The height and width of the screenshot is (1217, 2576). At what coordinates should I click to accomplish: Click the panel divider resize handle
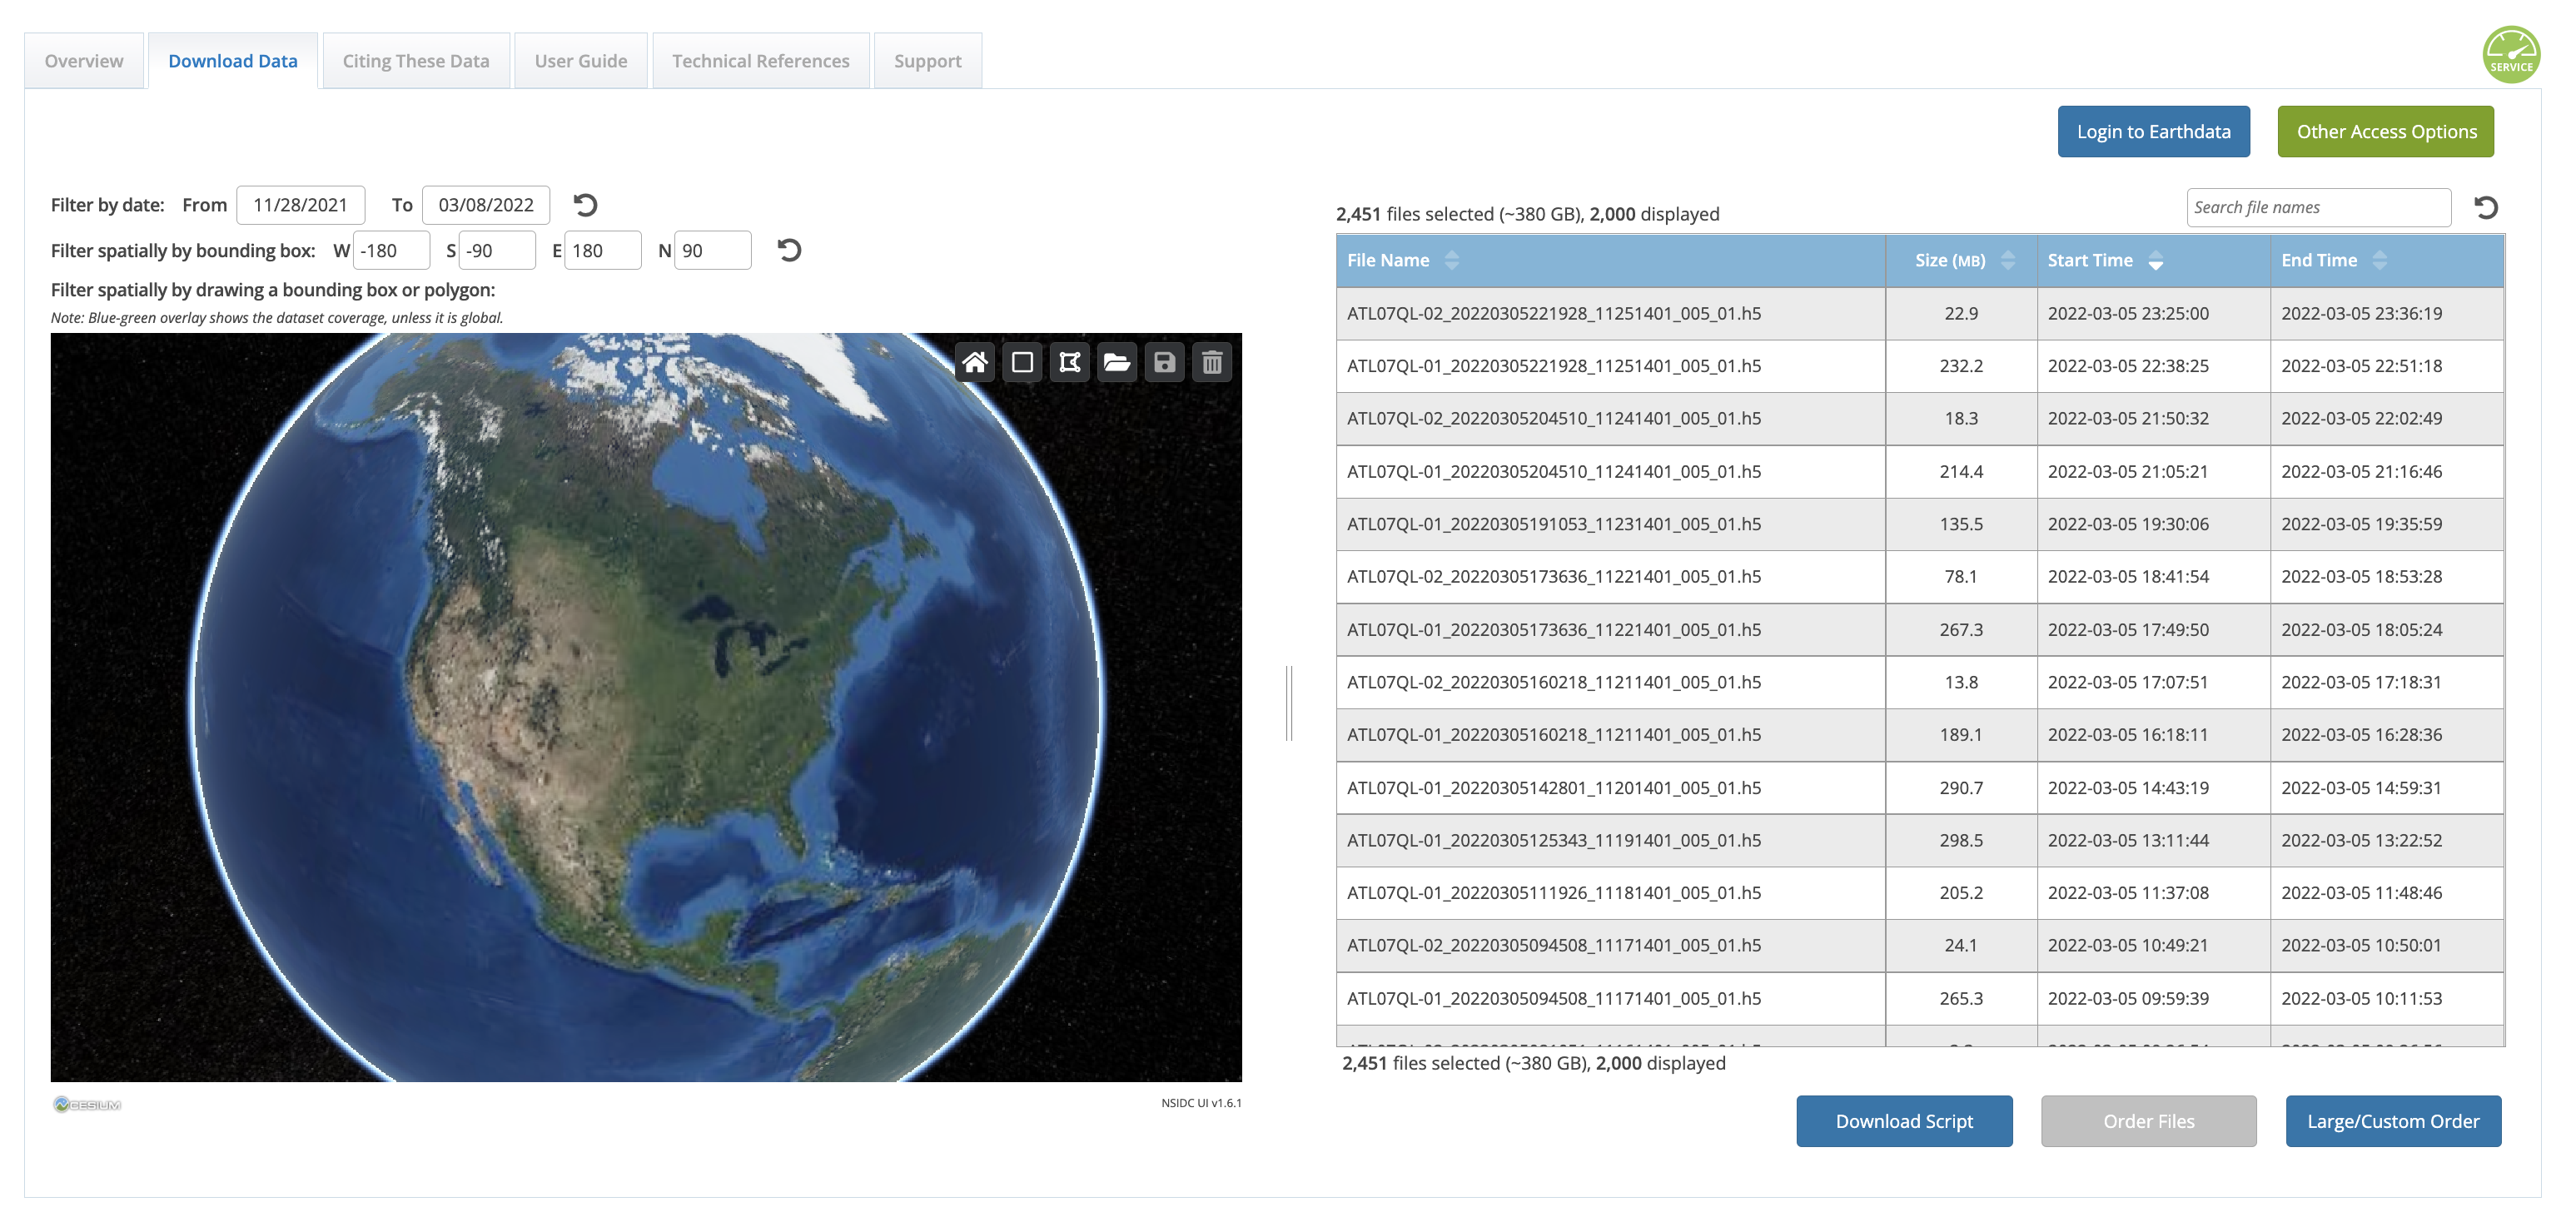1289,703
